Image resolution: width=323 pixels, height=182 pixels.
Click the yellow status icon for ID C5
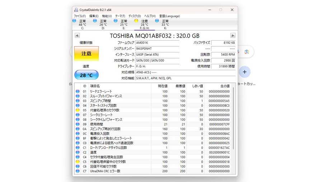78,162
